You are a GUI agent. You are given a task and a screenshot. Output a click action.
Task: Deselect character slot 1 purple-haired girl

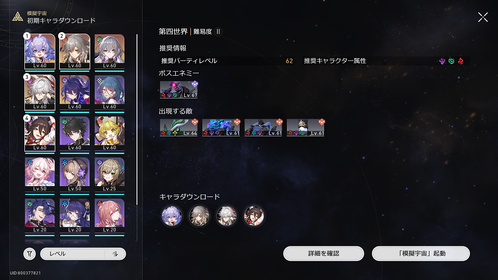tap(40, 51)
